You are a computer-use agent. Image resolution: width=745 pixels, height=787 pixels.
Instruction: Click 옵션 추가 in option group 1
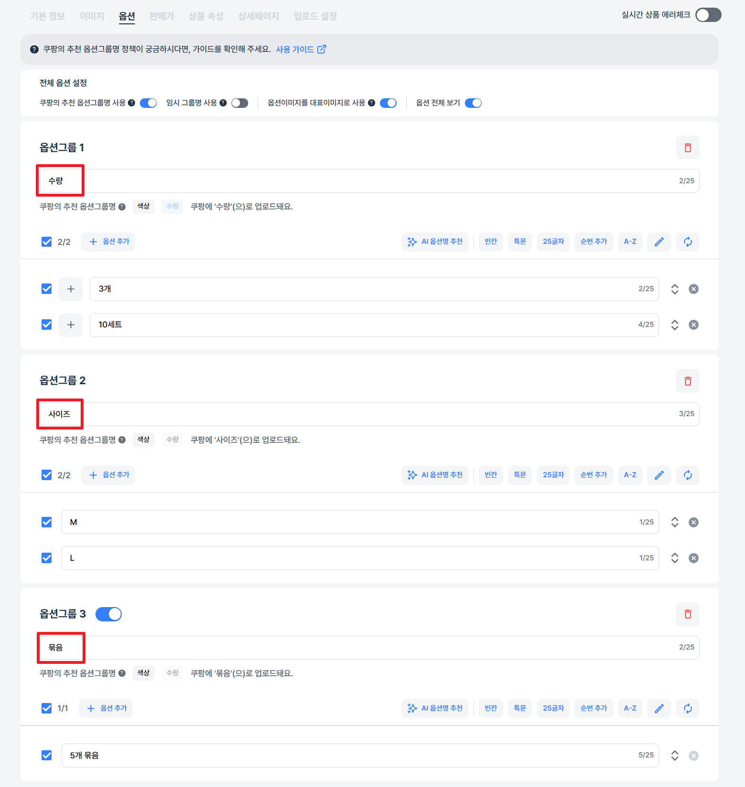pos(108,241)
